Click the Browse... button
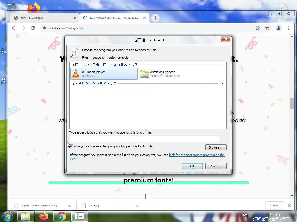The image size is (297, 222). coord(216,147)
